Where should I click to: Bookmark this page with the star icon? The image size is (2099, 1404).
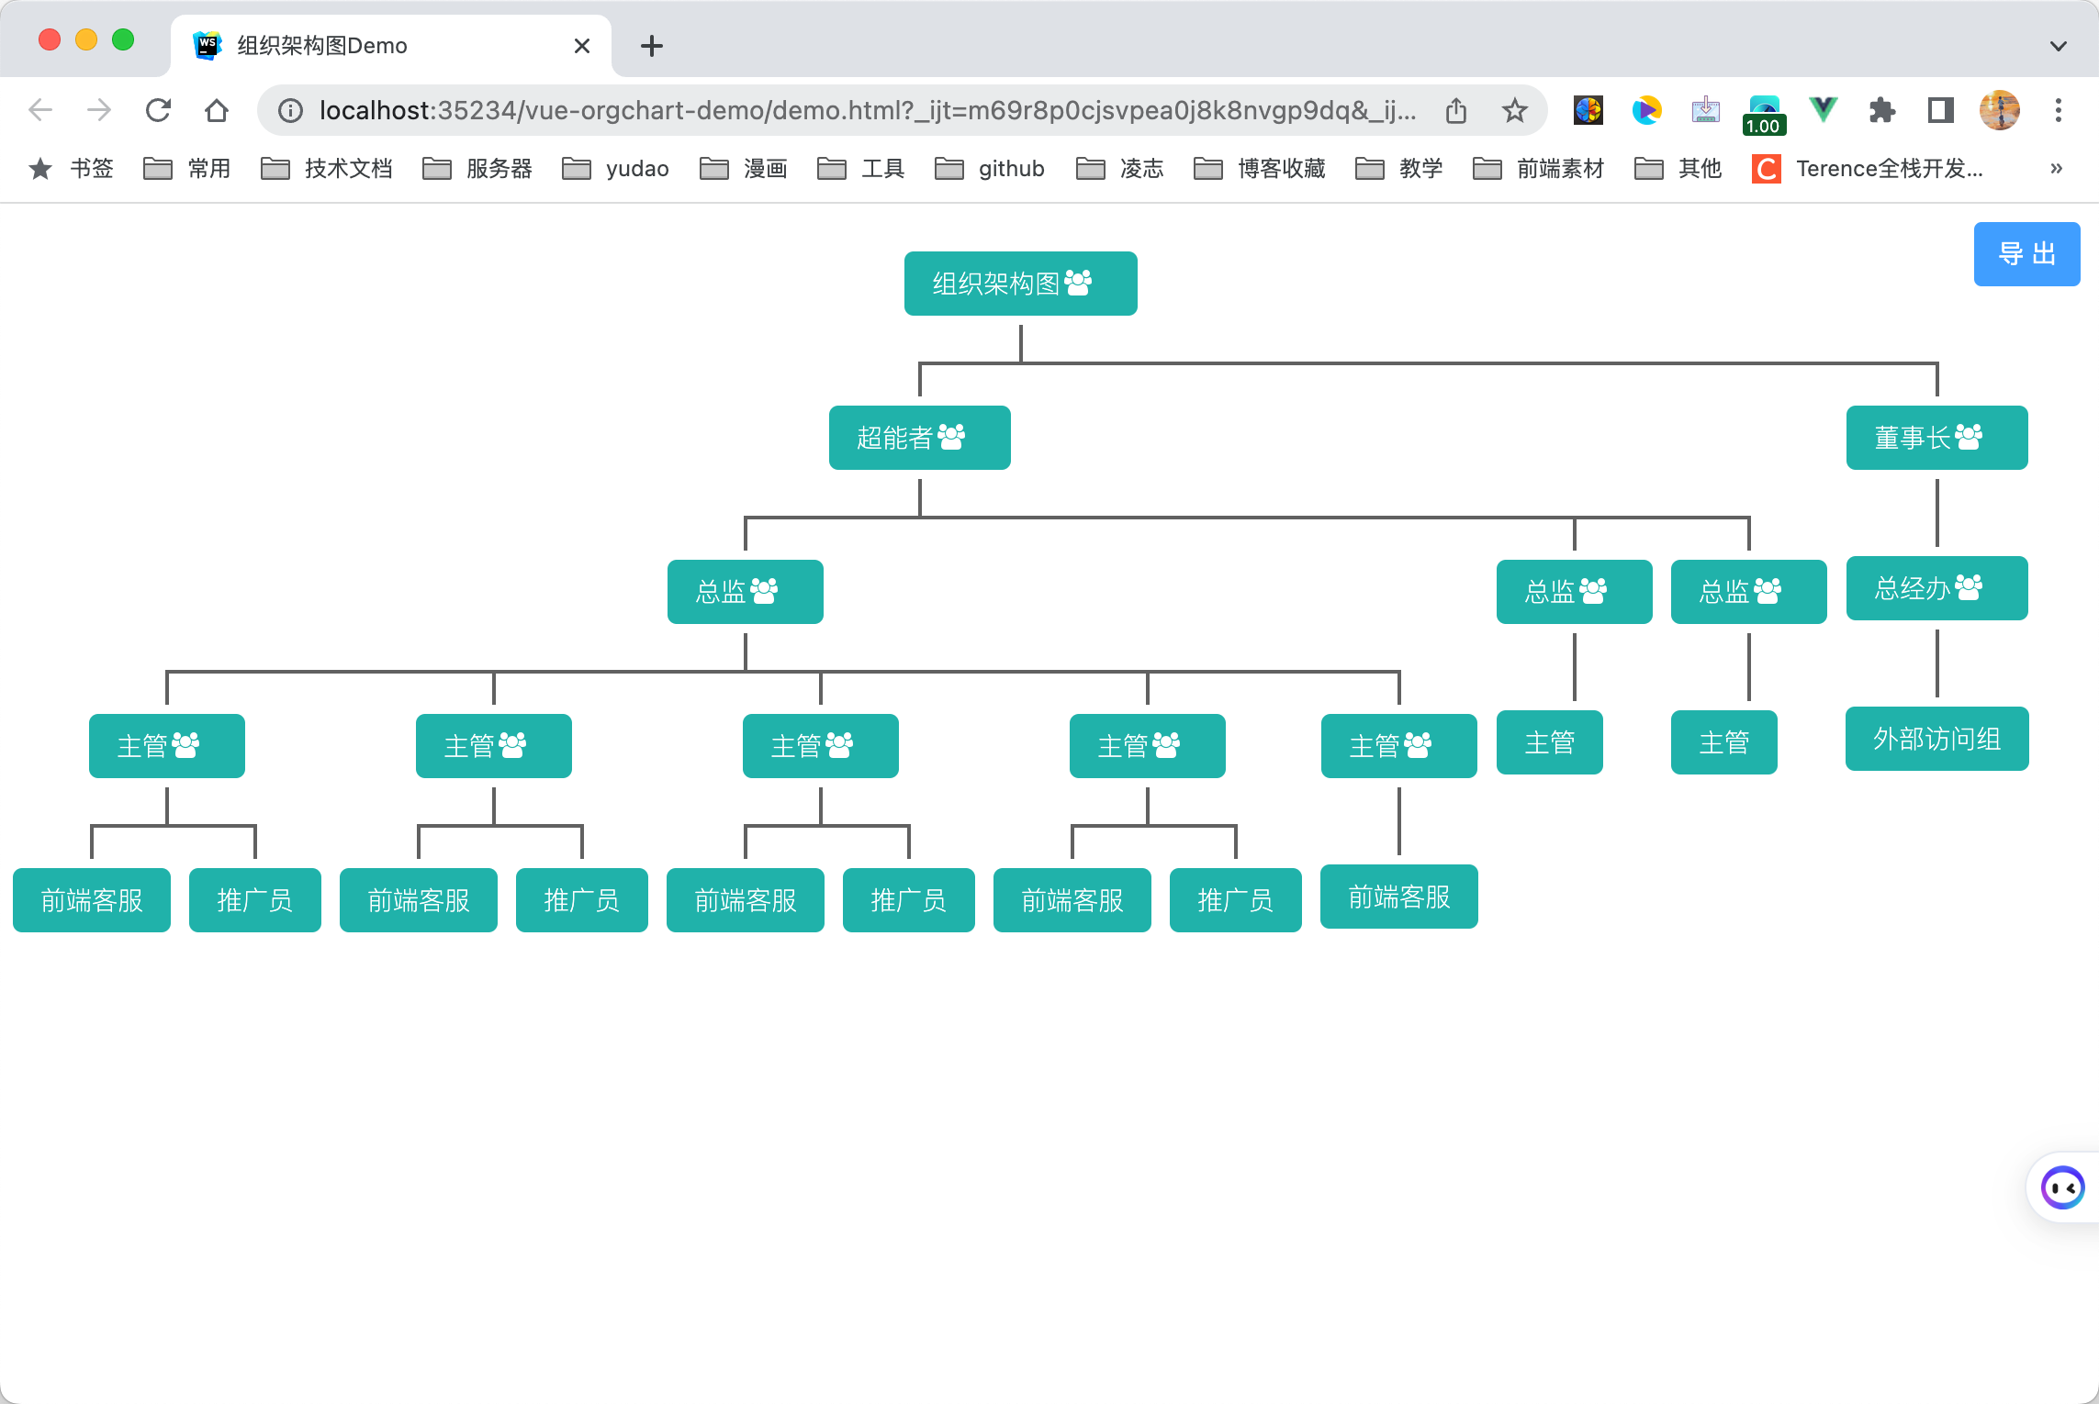1514,110
